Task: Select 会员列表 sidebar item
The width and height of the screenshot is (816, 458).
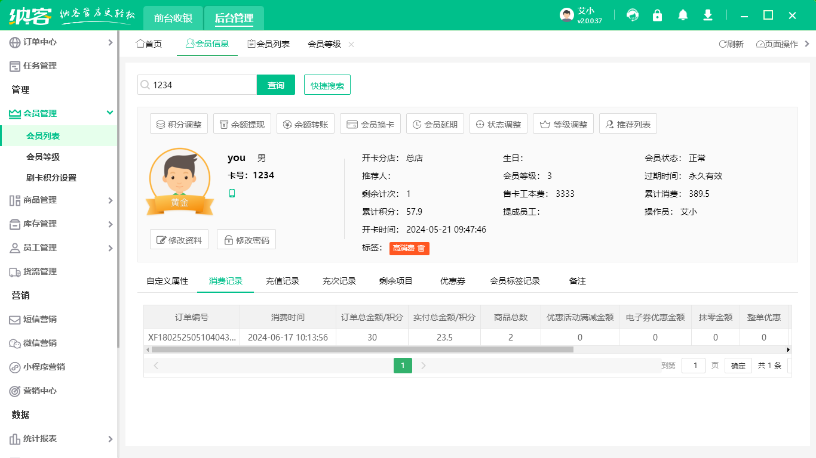Action: pyautogui.click(x=59, y=136)
